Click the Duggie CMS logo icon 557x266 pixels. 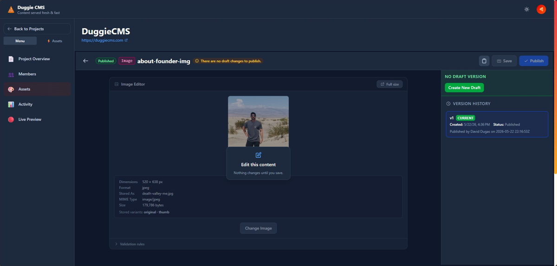click(11, 9)
